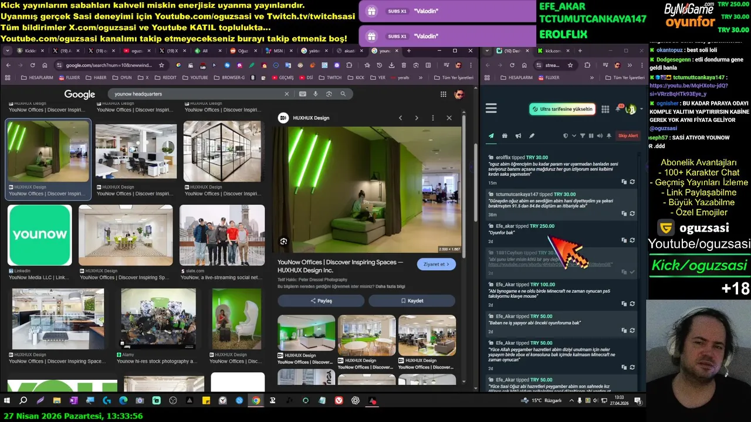
Task: Open Google voice search microphone
Action: [x=316, y=94]
